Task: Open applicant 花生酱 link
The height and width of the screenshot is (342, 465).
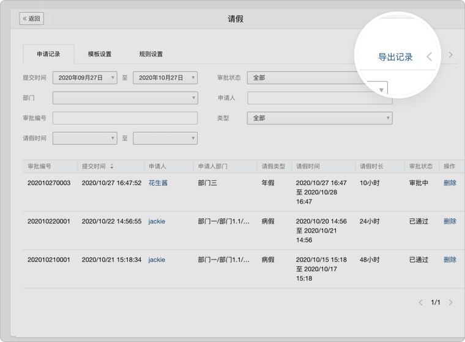Action: [158, 183]
